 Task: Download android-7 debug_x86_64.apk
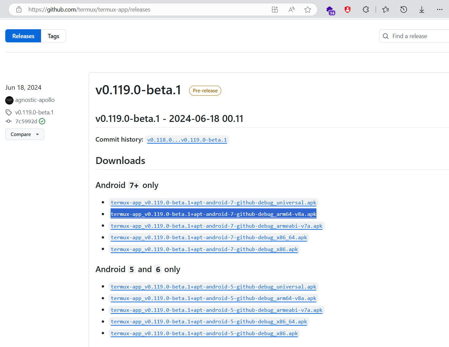pyautogui.click(x=209, y=238)
